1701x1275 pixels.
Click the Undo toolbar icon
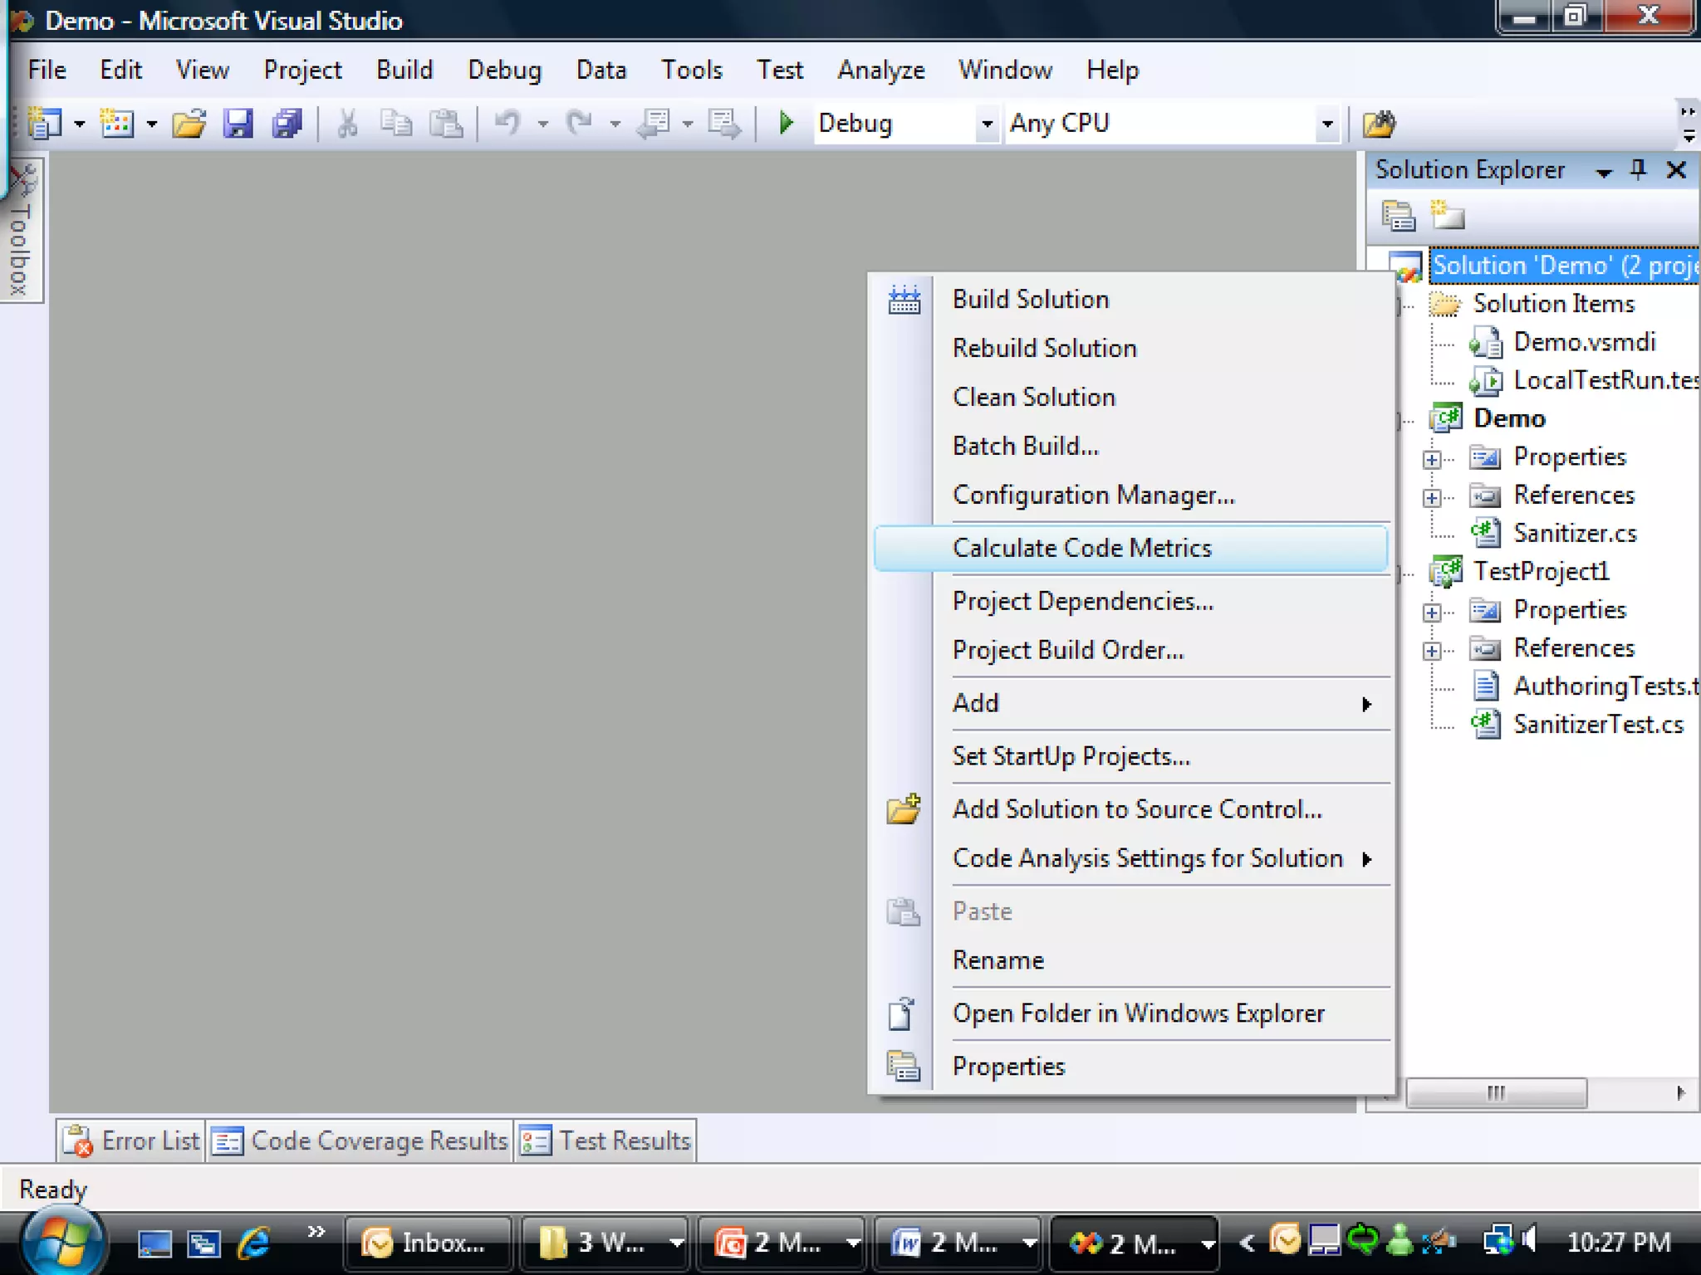507,124
